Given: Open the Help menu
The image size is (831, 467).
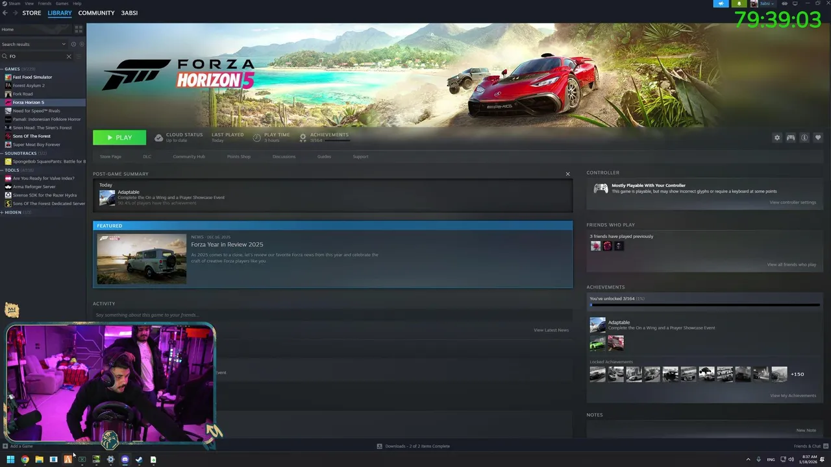Looking at the screenshot, I should pyautogui.click(x=77, y=3).
